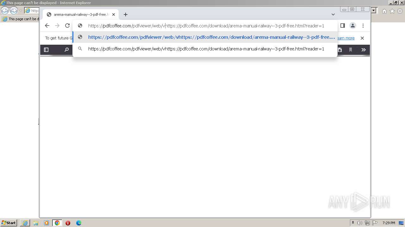Screen dimensions: 405x227
Task: Open Chrome side panel
Action: [x=343, y=26]
